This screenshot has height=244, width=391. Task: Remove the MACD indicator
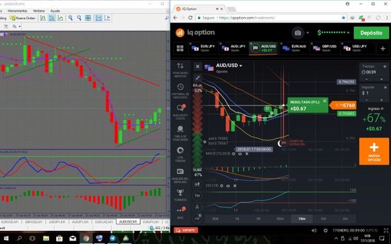(247, 154)
